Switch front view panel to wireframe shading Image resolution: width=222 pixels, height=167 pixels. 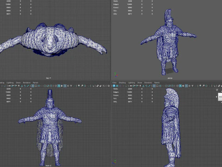55,86
